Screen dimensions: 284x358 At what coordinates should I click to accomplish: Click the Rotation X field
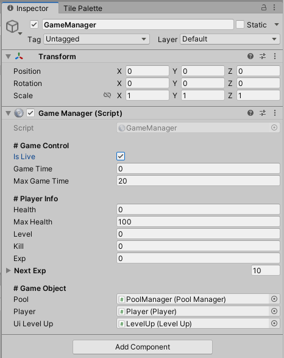tap(147, 84)
